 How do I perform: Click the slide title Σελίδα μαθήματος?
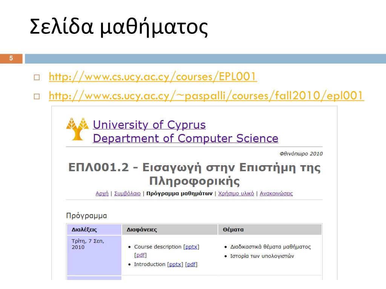pyautogui.click(x=119, y=27)
